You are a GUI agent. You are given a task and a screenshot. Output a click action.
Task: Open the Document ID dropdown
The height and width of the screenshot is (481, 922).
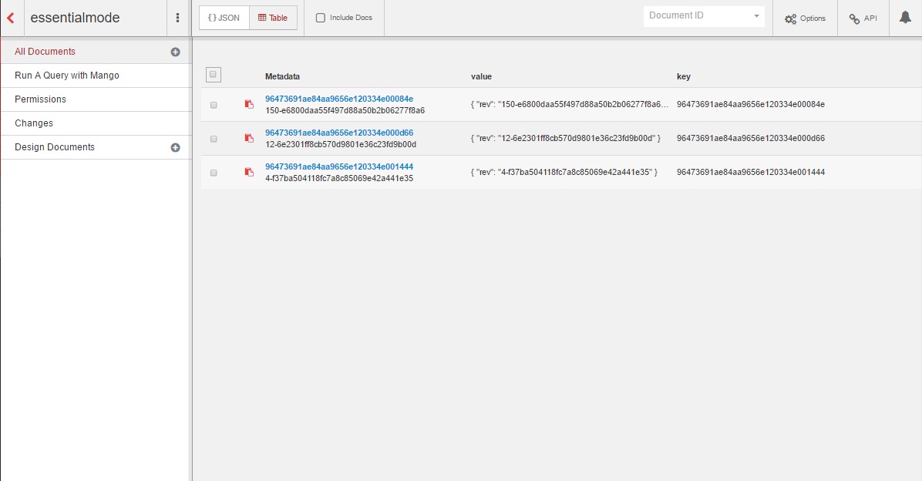click(x=703, y=16)
